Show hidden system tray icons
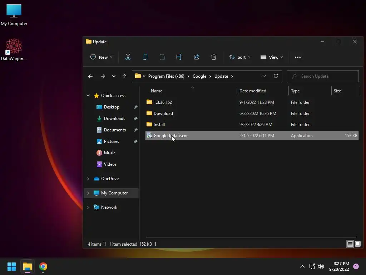Viewport: 366px width, 275px height. coord(302,266)
